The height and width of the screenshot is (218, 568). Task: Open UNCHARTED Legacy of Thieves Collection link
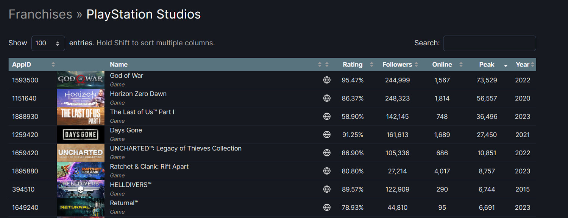pos(176,148)
